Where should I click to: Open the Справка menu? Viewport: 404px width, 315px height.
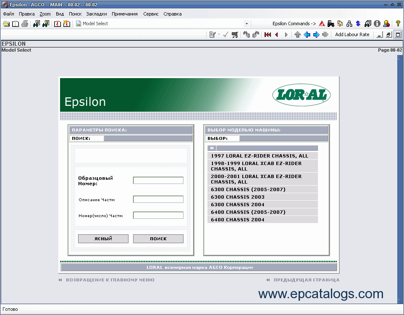[x=172, y=14]
